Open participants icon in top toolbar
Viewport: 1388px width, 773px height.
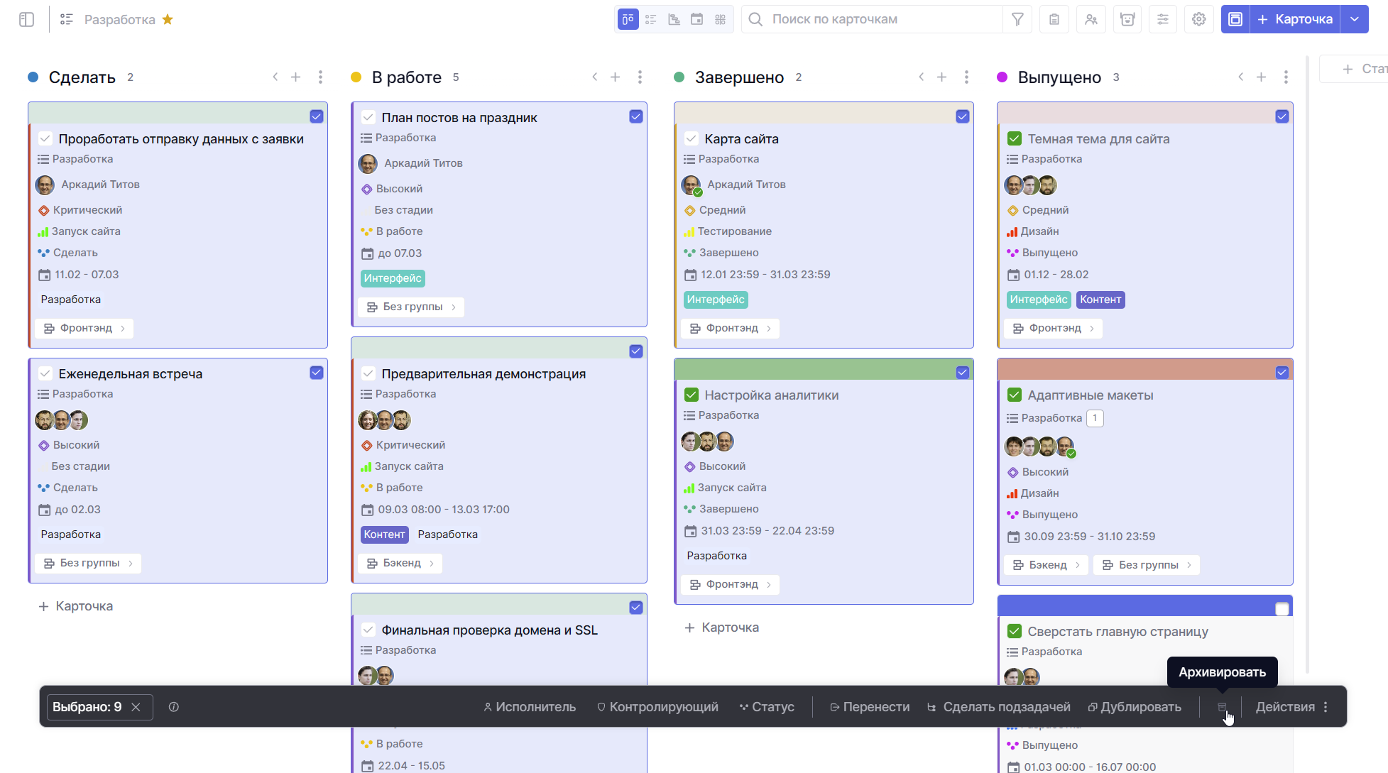pyautogui.click(x=1091, y=19)
